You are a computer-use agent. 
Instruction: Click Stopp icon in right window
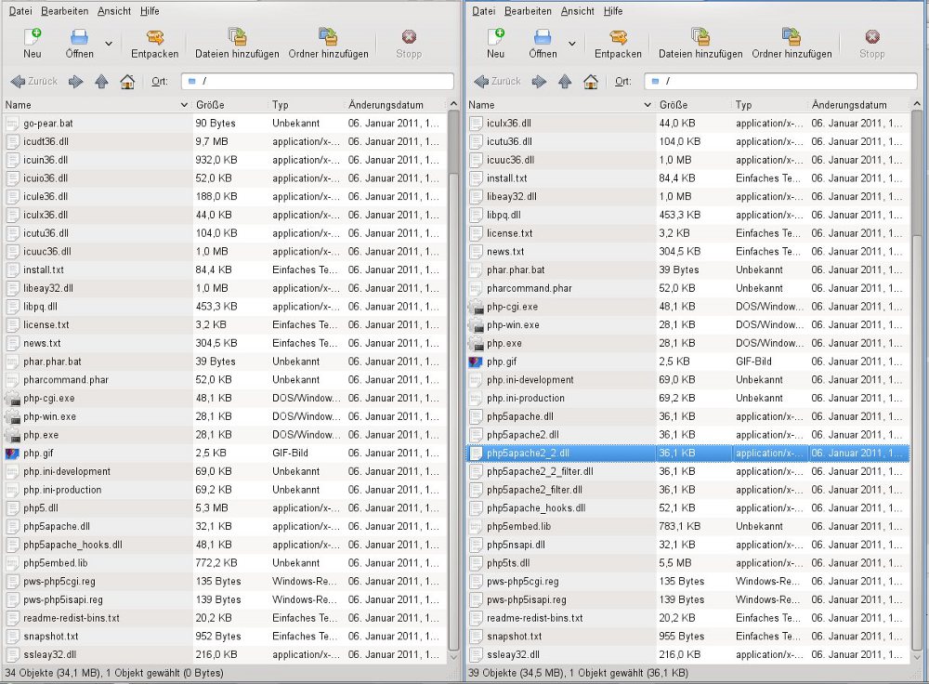[872, 37]
